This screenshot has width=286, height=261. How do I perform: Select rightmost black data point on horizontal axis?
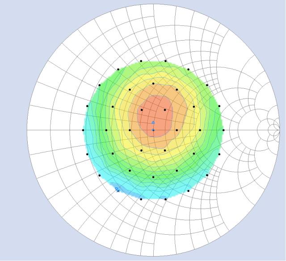tap(223, 130)
